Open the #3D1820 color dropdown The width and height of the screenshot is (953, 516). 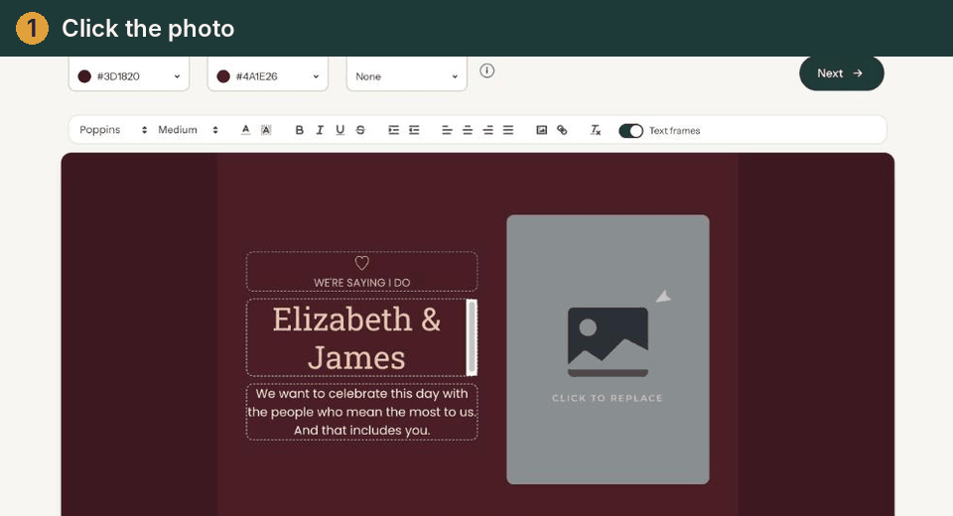pyautogui.click(x=129, y=74)
